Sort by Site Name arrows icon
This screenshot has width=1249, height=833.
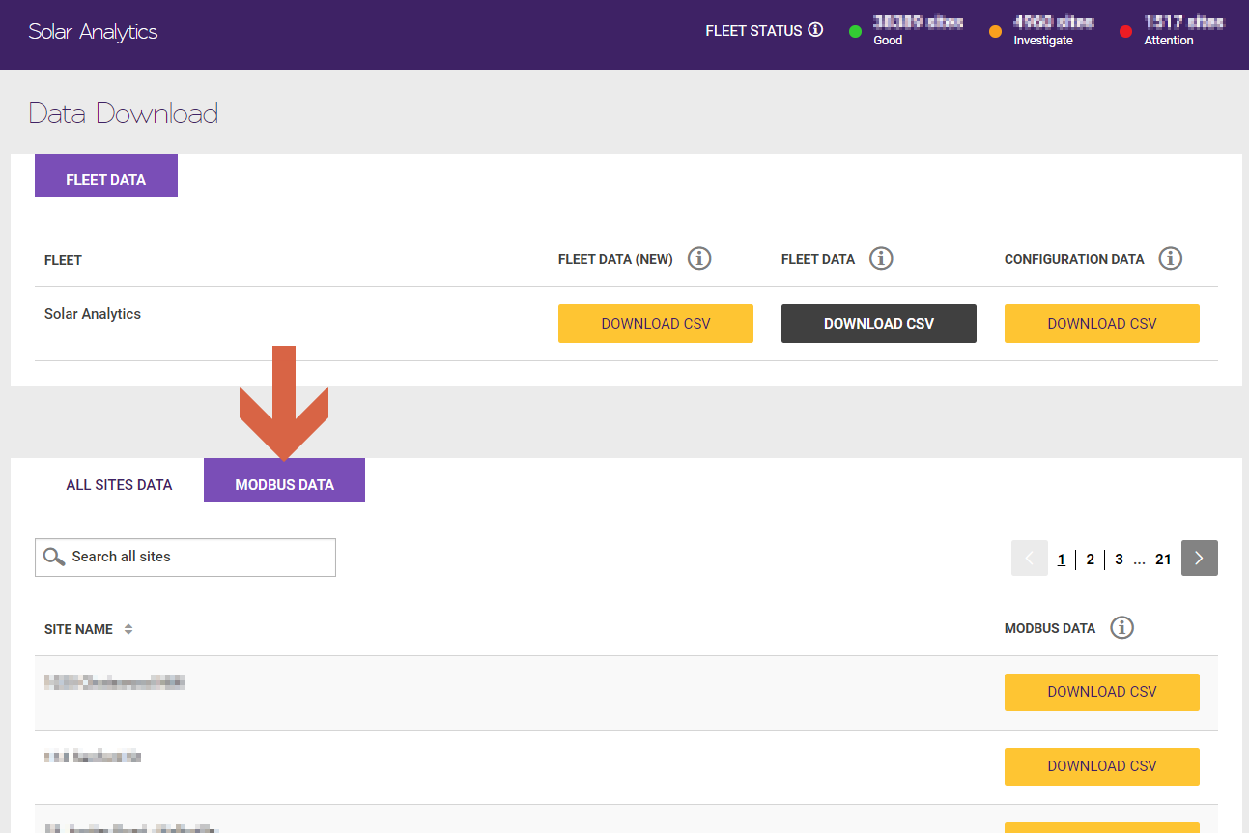tap(128, 629)
